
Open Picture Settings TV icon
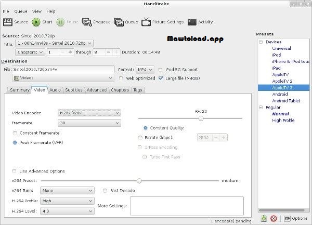tap(146, 22)
